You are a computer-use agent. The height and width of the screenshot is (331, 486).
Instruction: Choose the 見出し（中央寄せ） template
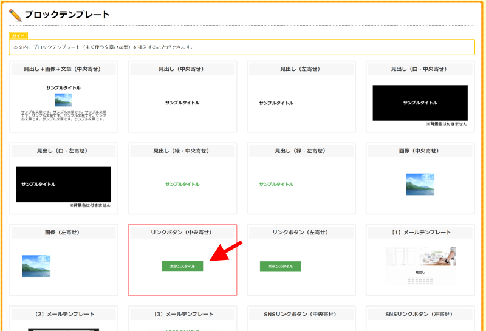[x=182, y=97]
